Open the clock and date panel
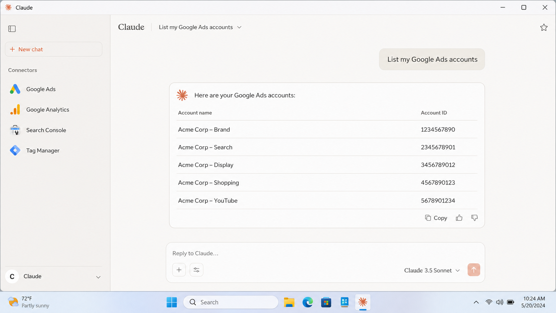 pos(533,302)
